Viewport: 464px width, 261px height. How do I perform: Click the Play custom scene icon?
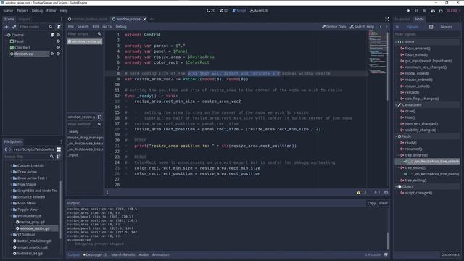click(x=441, y=11)
